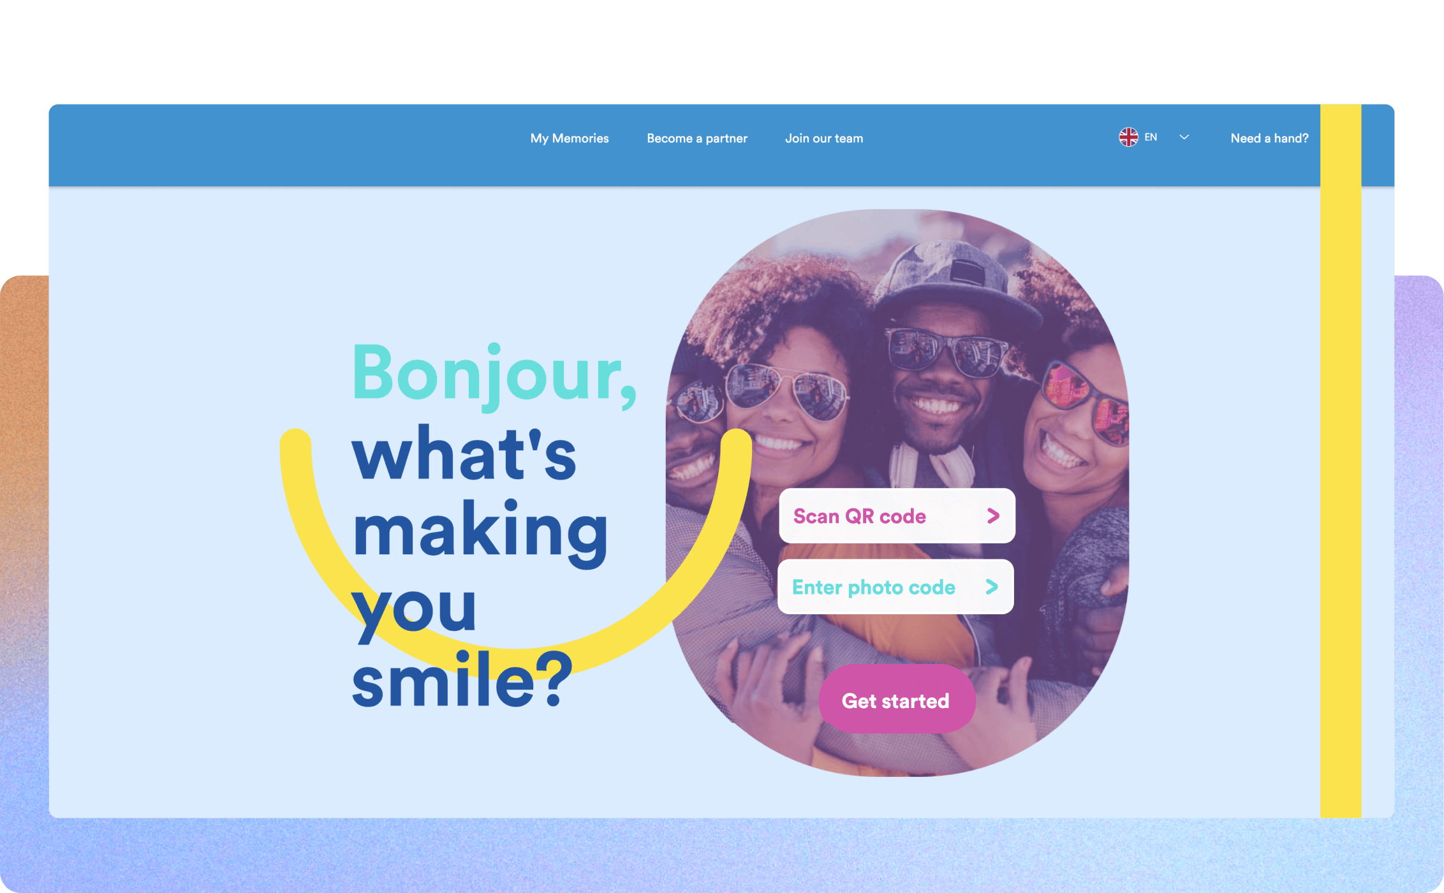This screenshot has height=893, width=1444.
Task: Click the what's text in the headline
Action: (464, 453)
